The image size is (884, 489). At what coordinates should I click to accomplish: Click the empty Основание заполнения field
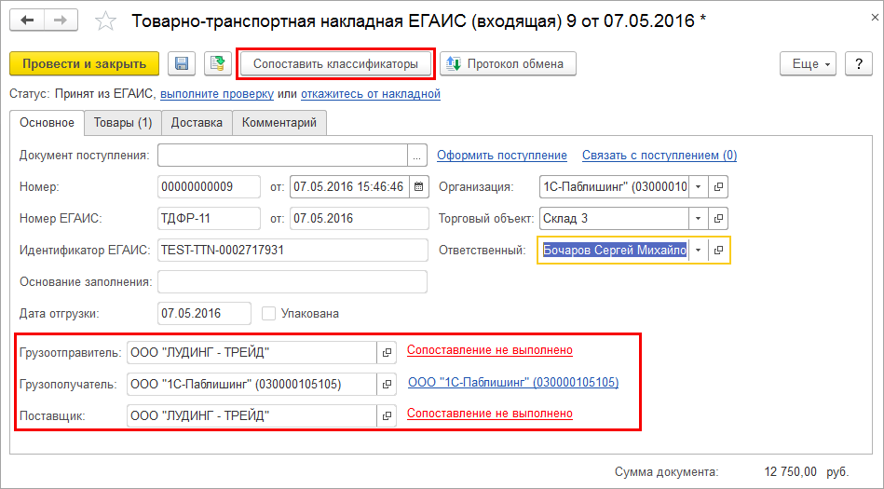pos(292,282)
